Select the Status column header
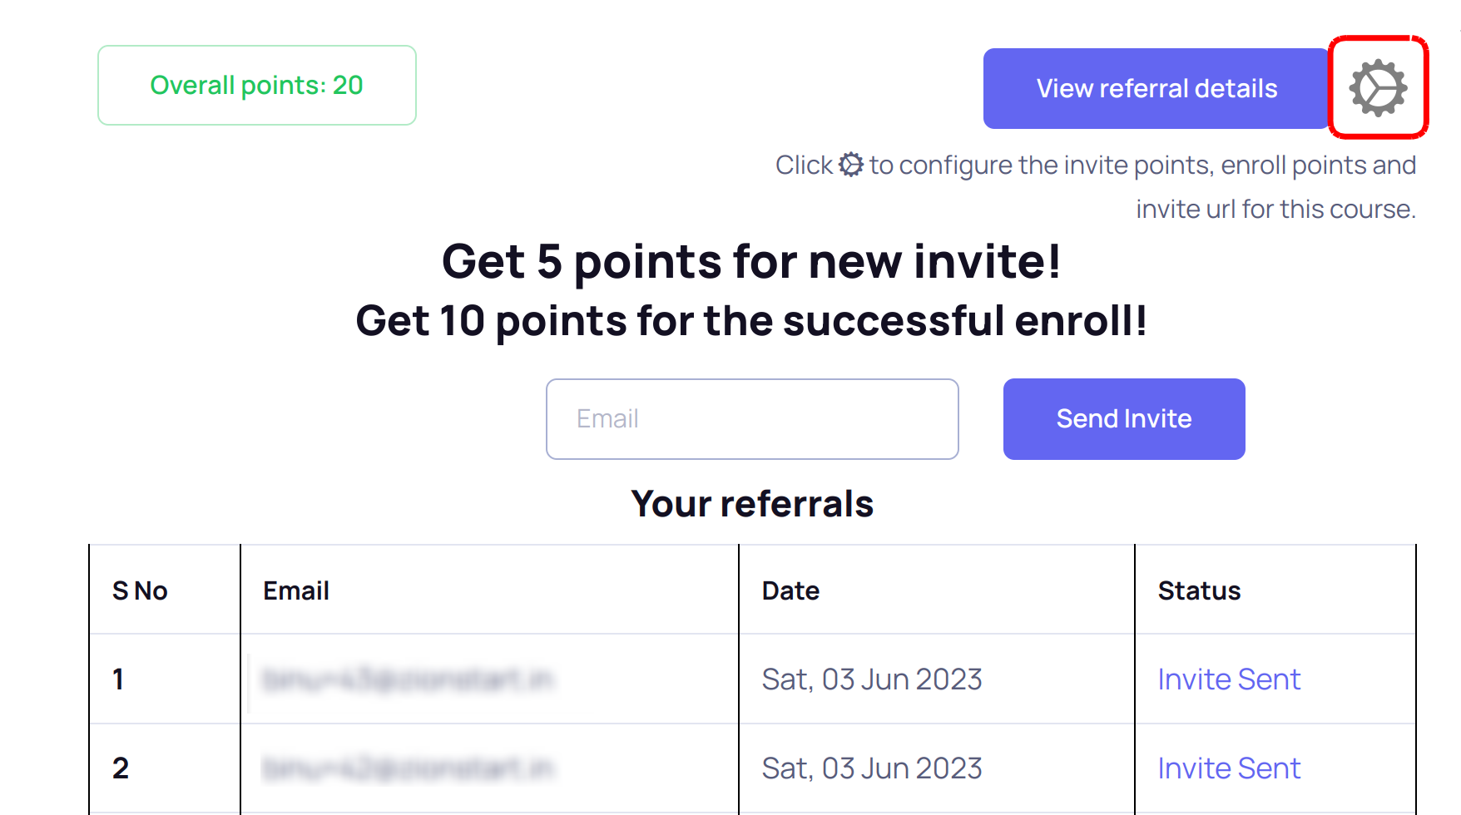 coord(1199,590)
